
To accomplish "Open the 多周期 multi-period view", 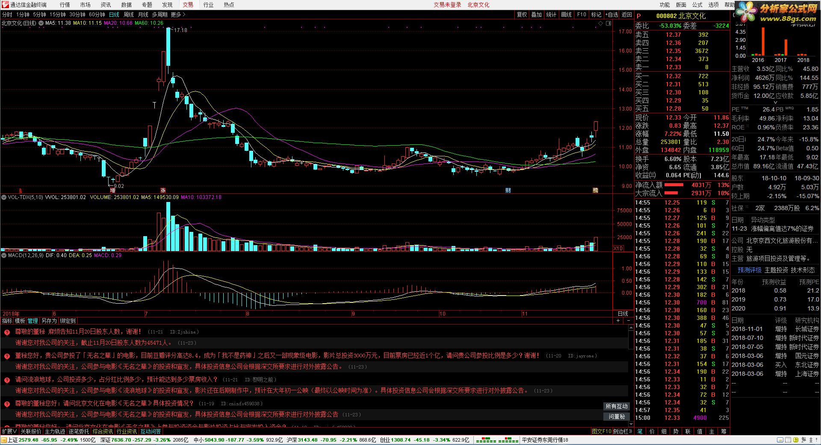I will [x=159, y=15].
